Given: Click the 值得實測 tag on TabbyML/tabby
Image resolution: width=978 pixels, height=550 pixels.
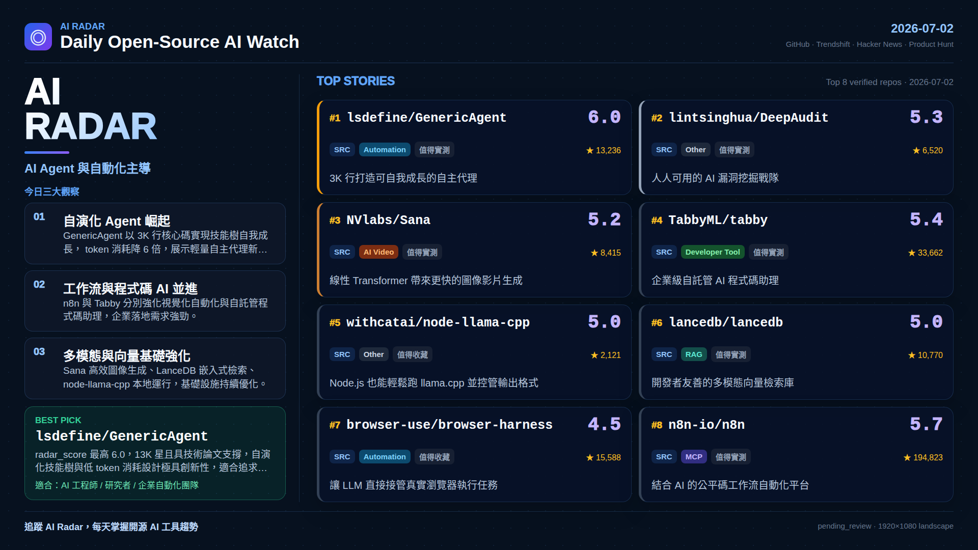Looking at the screenshot, I should click(769, 252).
